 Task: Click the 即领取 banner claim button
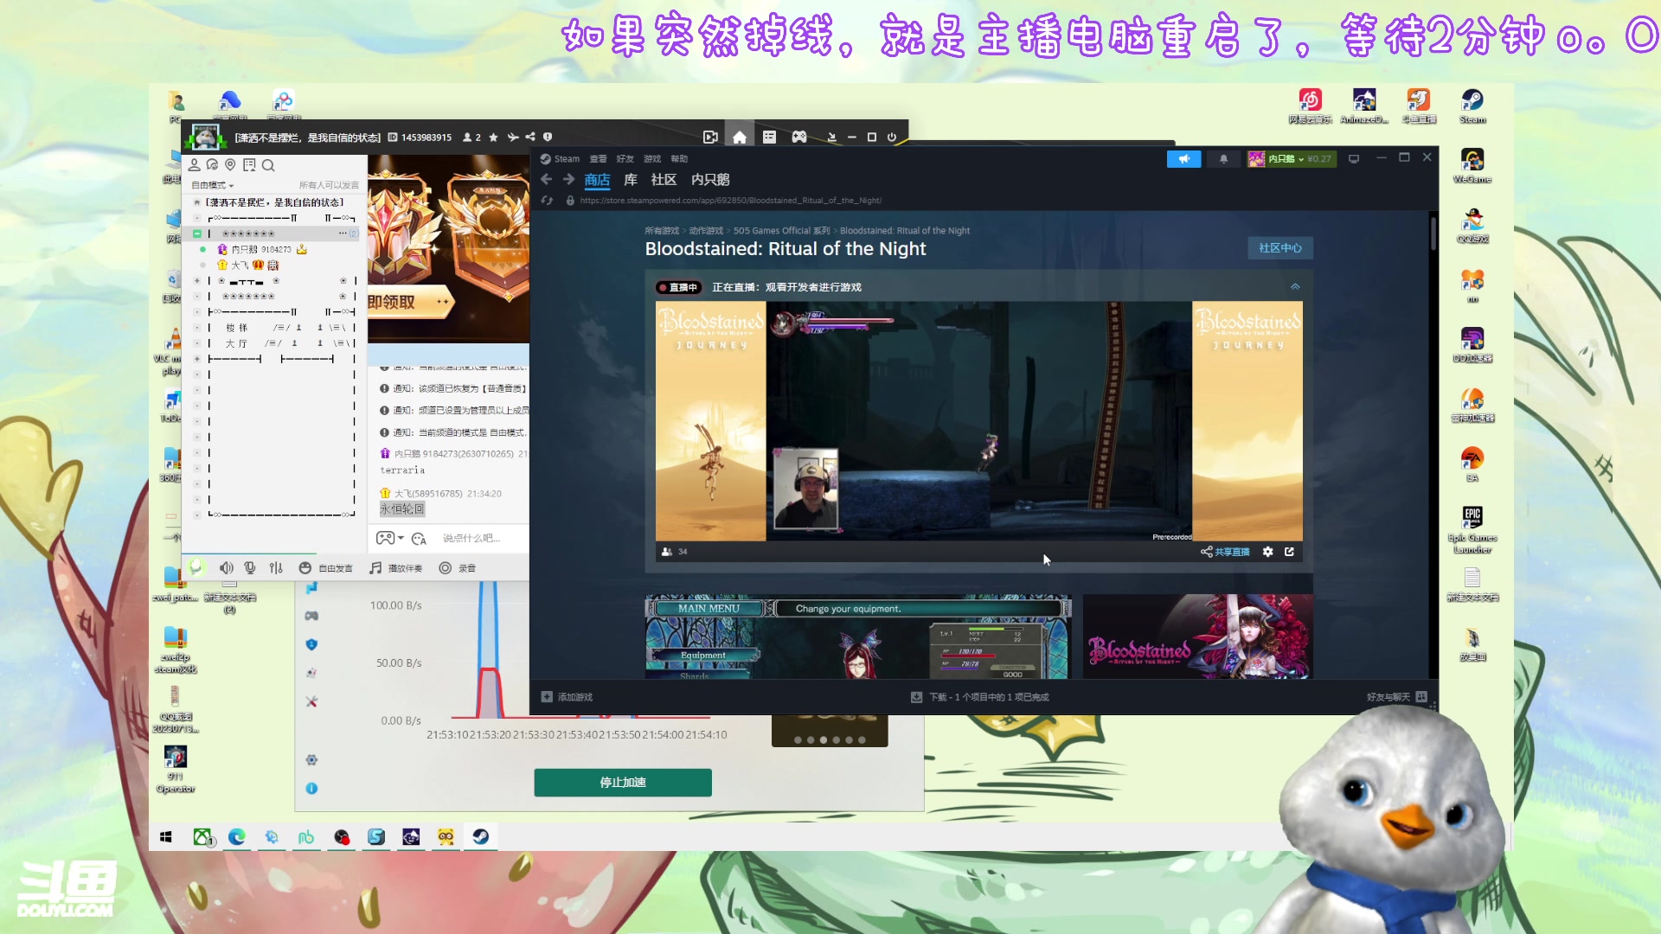410,302
